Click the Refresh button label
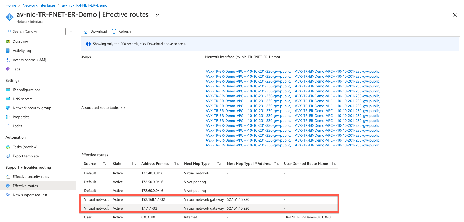The height and width of the screenshot is (222, 464). (x=125, y=31)
